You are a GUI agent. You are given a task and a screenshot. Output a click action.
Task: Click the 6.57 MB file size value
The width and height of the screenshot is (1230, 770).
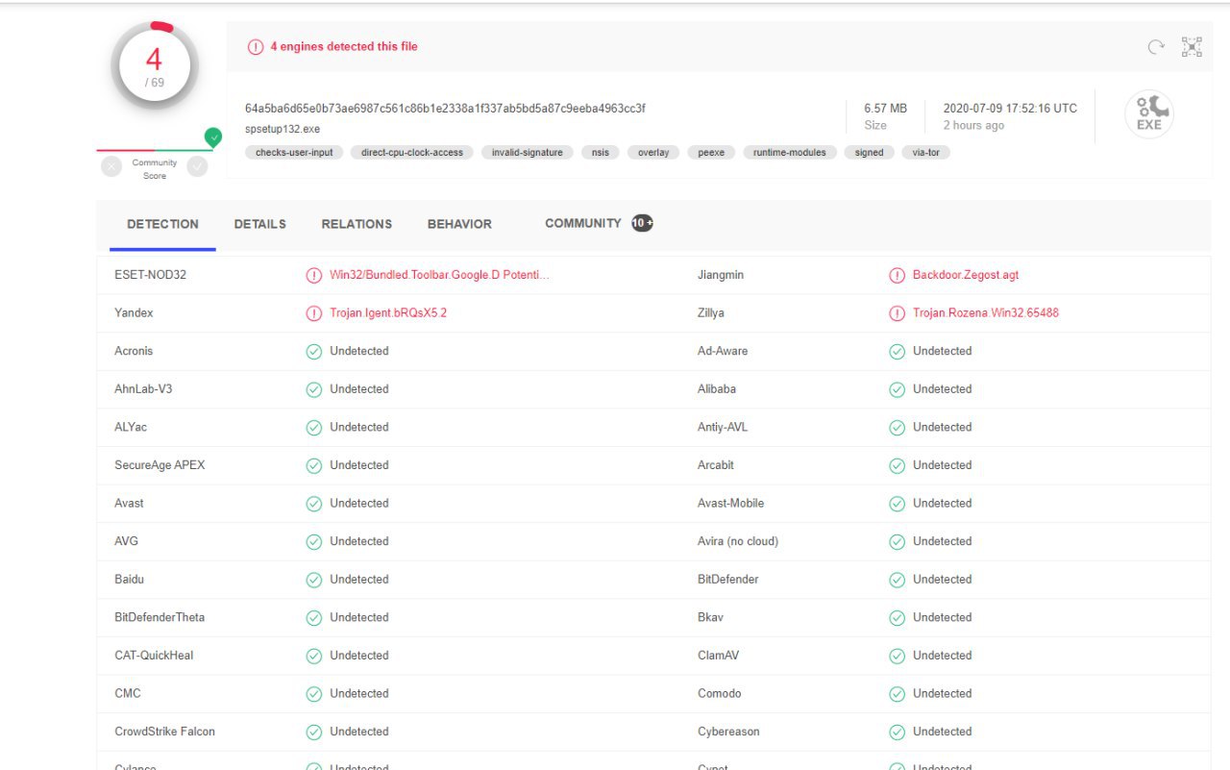pyautogui.click(x=885, y=109)
